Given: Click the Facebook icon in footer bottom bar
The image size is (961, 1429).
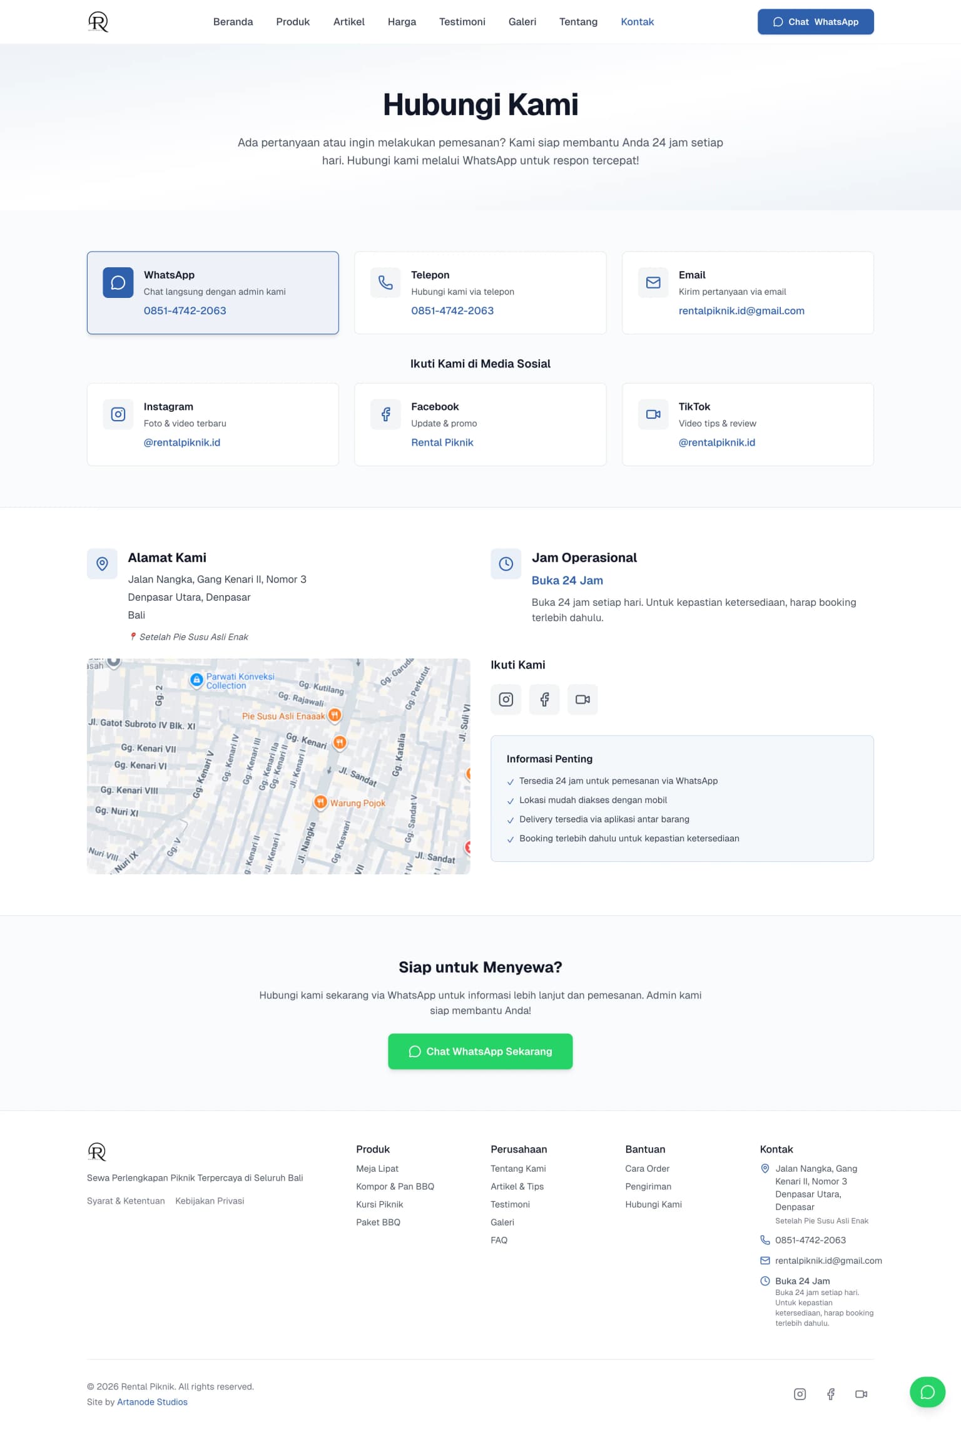Looking at the screenshot, I should [831, 1394].
